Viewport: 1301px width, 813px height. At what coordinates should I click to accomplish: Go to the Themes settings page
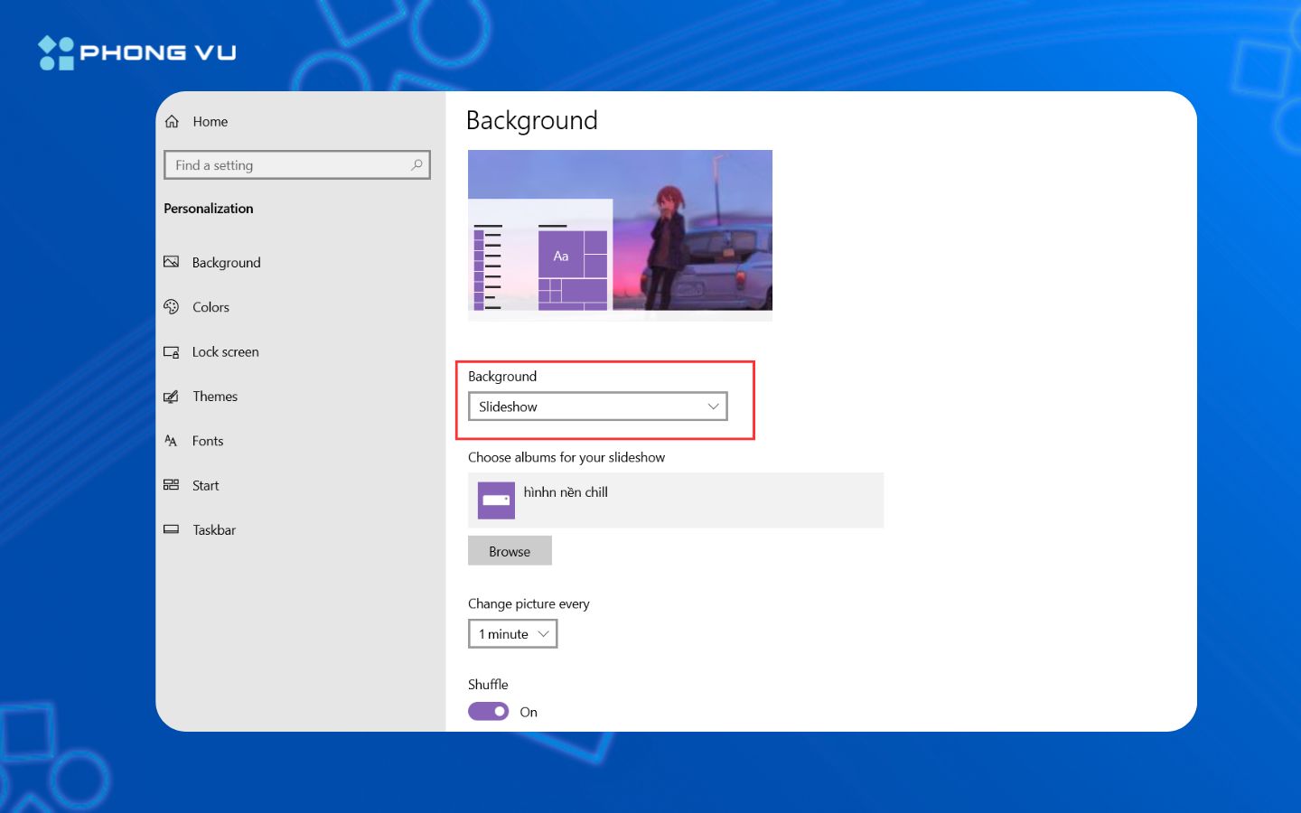(x=215, y=397)
